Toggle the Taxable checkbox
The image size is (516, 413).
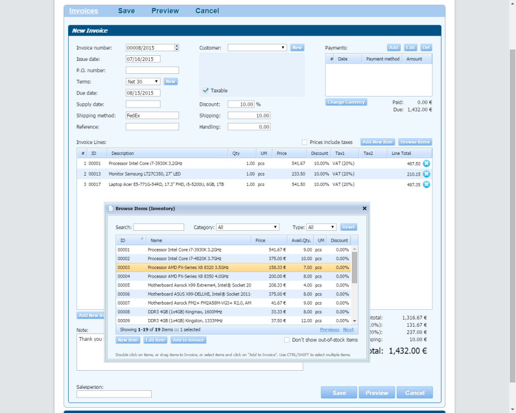pyautogui.click(x=206, y=90)
